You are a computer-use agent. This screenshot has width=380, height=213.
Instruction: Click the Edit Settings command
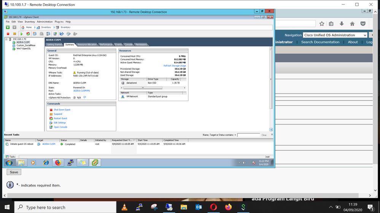pos(60,123)
